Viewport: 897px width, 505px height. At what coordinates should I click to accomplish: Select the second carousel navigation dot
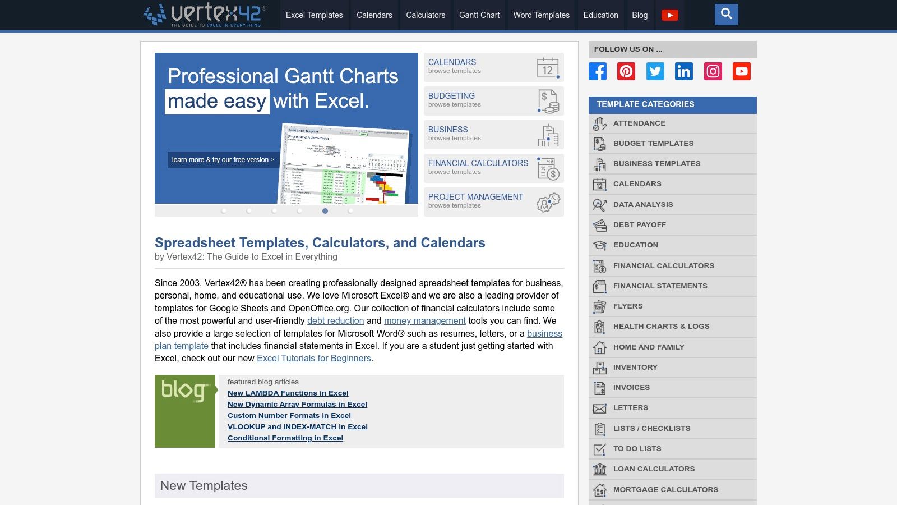click(x=249, y=212)
